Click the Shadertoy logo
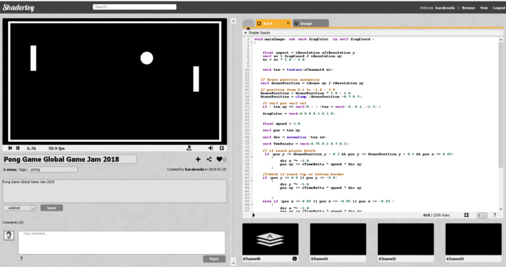Viewport: 506px width, 267px height. pos(18,7)
